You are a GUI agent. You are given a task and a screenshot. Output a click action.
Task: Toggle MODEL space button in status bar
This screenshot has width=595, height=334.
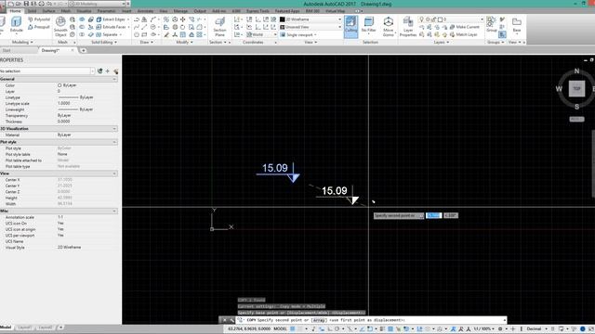[281, 328]
